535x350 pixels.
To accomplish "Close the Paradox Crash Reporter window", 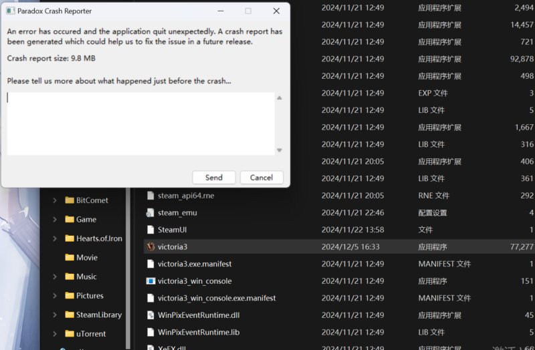I will (276, 11).
